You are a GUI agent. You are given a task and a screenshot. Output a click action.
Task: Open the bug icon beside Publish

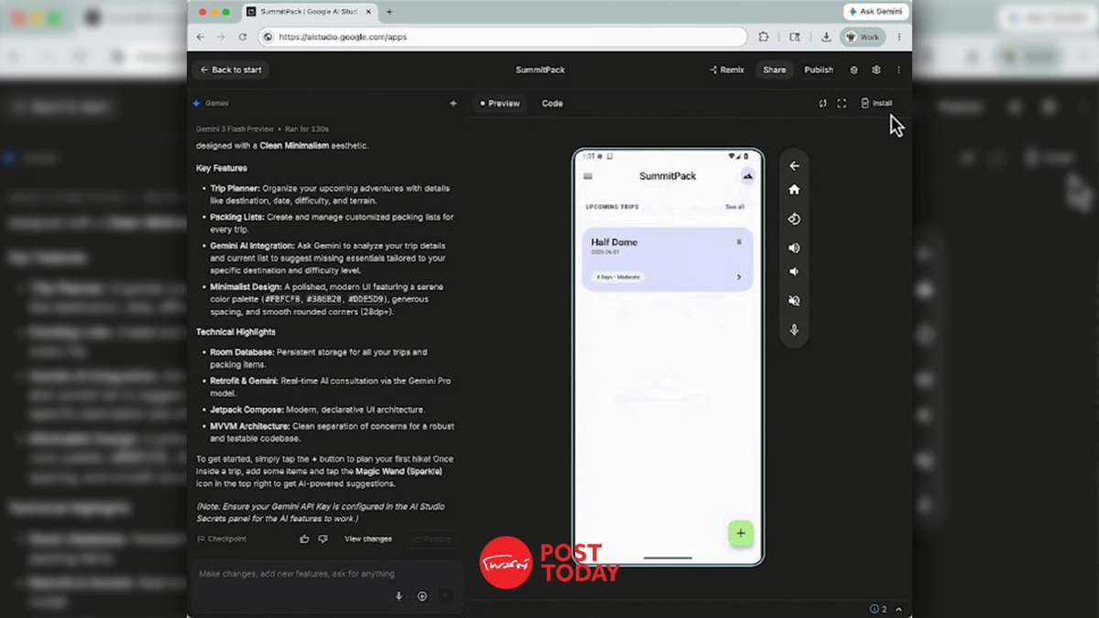pyautogui.click(x=854, y=70)
